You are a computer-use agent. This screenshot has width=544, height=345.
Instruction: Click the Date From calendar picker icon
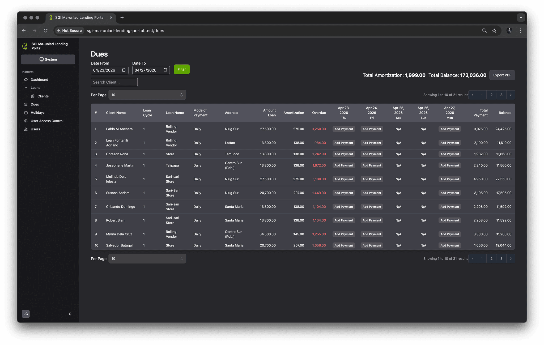pos(124,70)
